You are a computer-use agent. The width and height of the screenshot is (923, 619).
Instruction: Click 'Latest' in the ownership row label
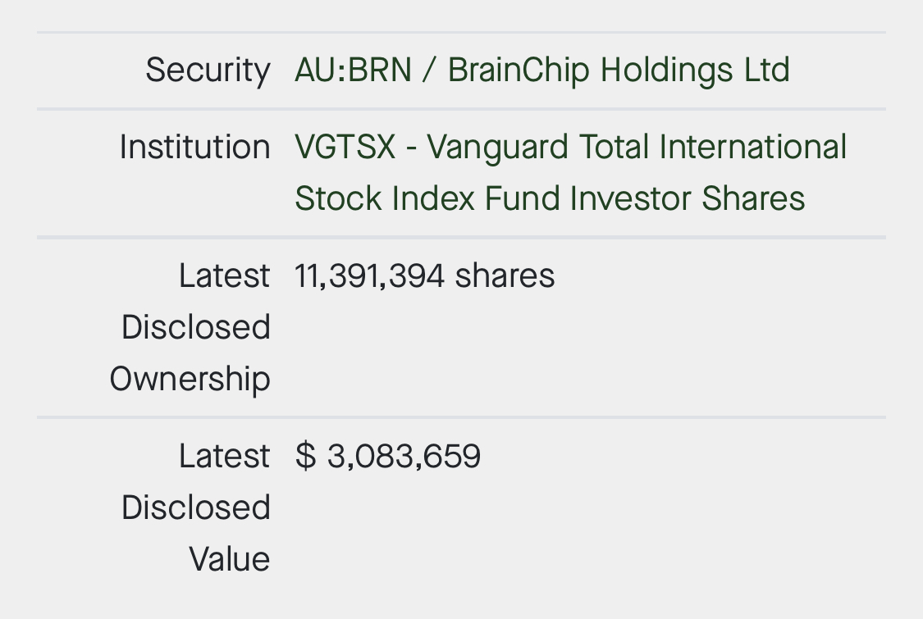224,276
